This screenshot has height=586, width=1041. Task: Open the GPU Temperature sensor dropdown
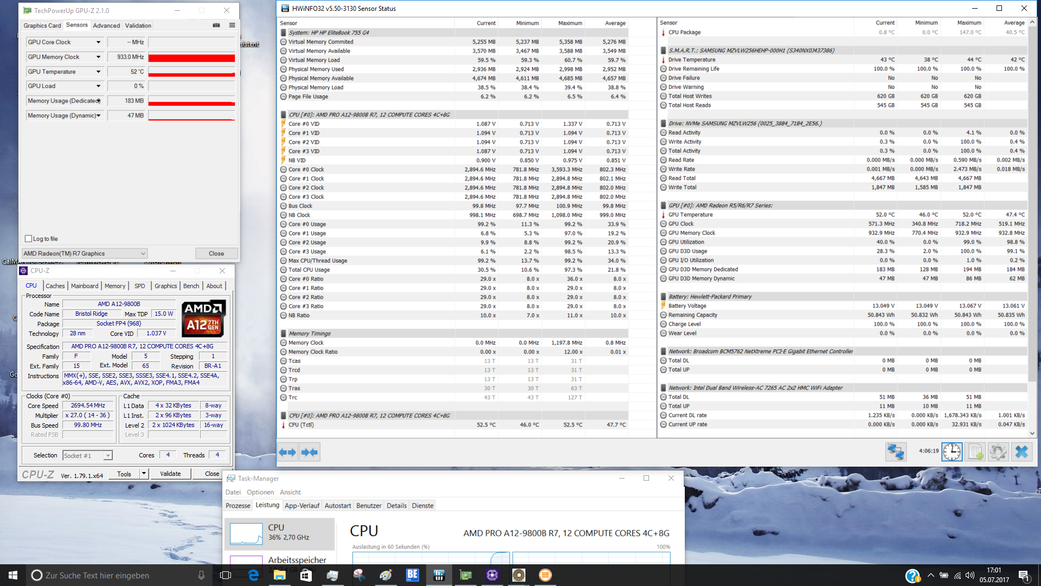coord(98,72)
